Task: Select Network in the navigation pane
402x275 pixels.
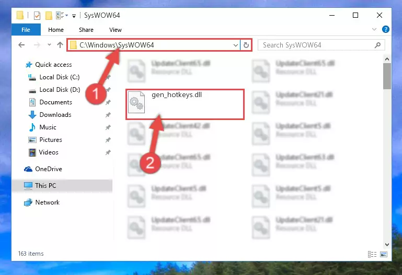Action: pos(47,202)
